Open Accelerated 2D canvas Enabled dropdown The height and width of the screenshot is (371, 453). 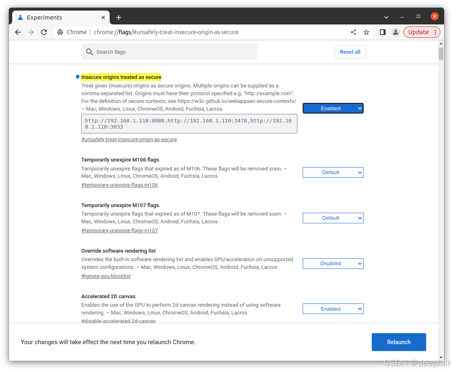coord(333,309)
